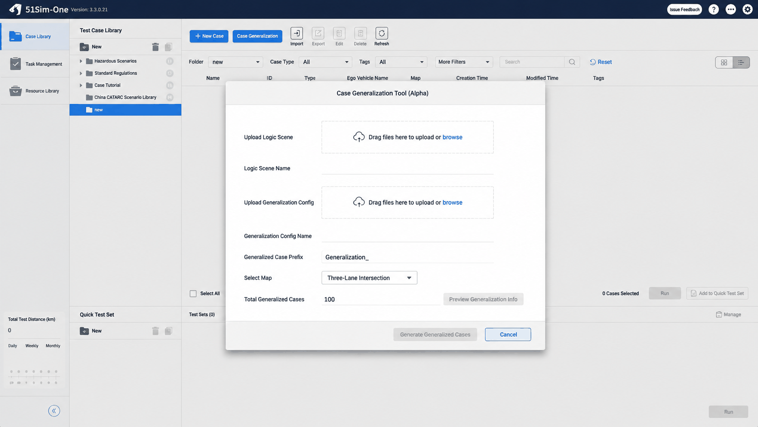758x427 pixels.
Task: Click the Import toolbar icon
Action: pyautogui.click(x=296, y=33)
